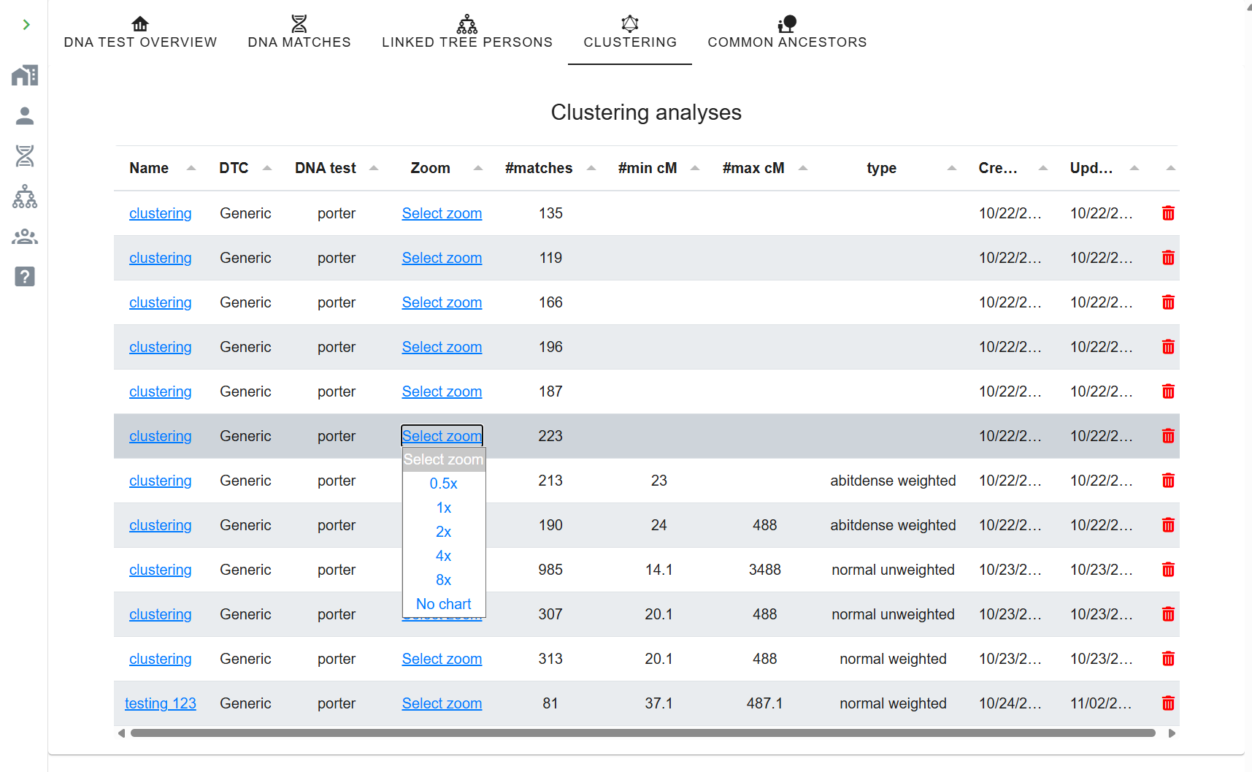Open the clustering link with 223 matches
Image resolution: width=1252 pixels, height=772 pixels.
click(161, 436)
